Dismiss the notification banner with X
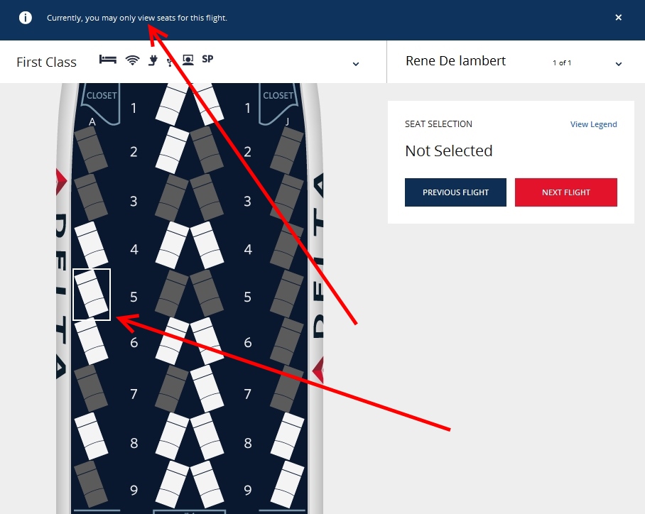Image resolution: width=645 pixels, height=514 pixels. 618,17
